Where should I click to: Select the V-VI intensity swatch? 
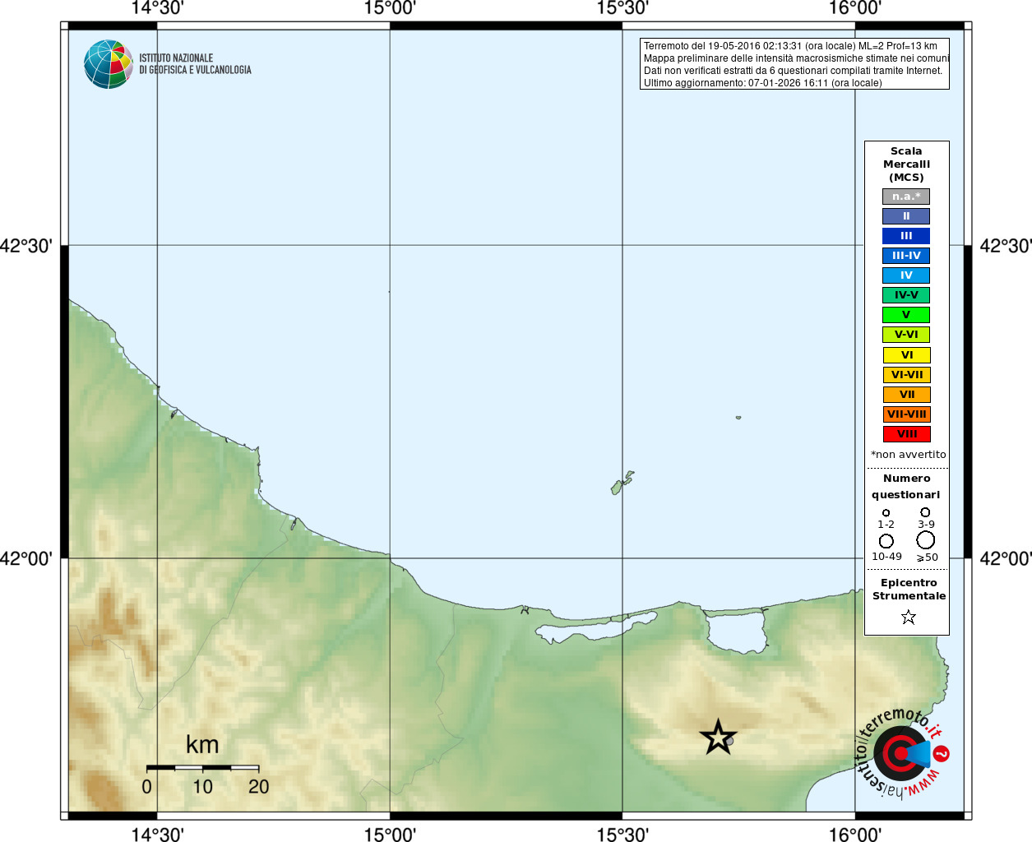906,335
